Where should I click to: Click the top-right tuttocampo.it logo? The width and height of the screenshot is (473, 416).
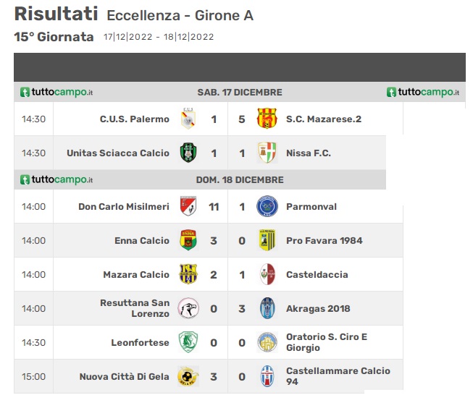(x=423, y=92)
